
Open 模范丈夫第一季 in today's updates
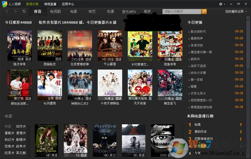tap(201, 52)
